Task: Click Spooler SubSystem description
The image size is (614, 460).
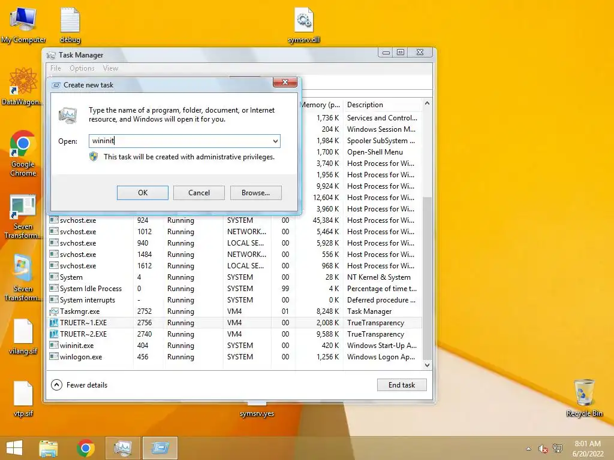Action: pyautogui.click(x=381, y=141)
